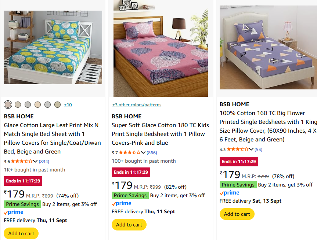
Task: Add Big Flower Printed bedsheet to cart
Action: pyautogui.click(x=237, y=214)
